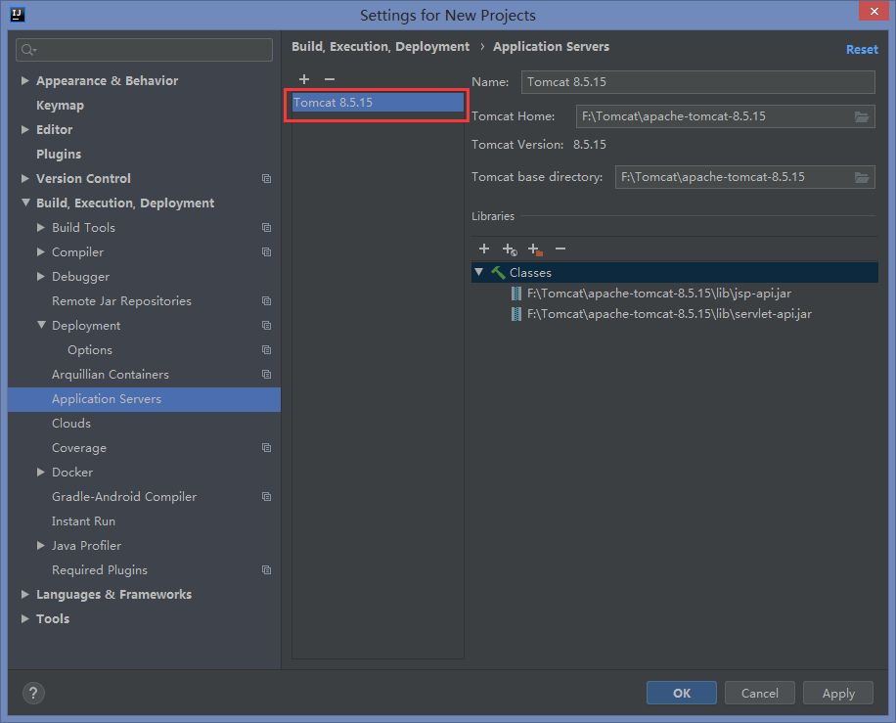
Task: Open Keymap settings
Action: point(60,106)
